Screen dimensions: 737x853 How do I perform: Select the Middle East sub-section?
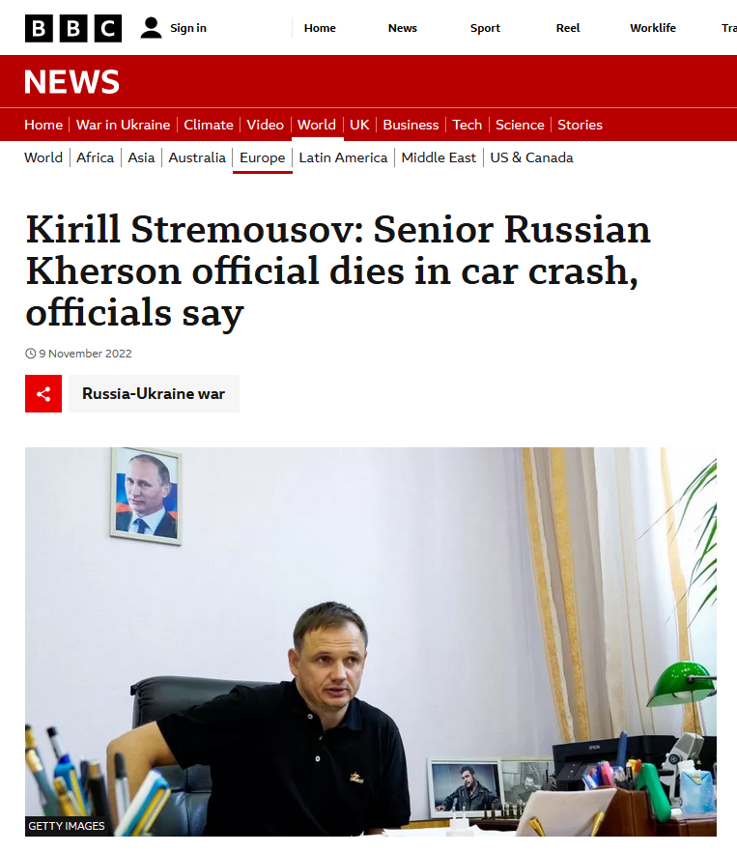(439, 157)
